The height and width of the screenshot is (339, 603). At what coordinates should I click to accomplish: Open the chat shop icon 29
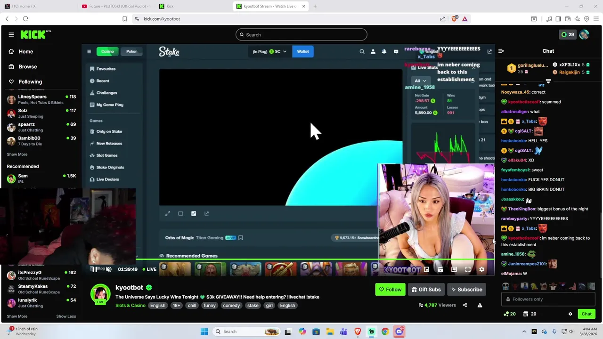pos(530,314)
